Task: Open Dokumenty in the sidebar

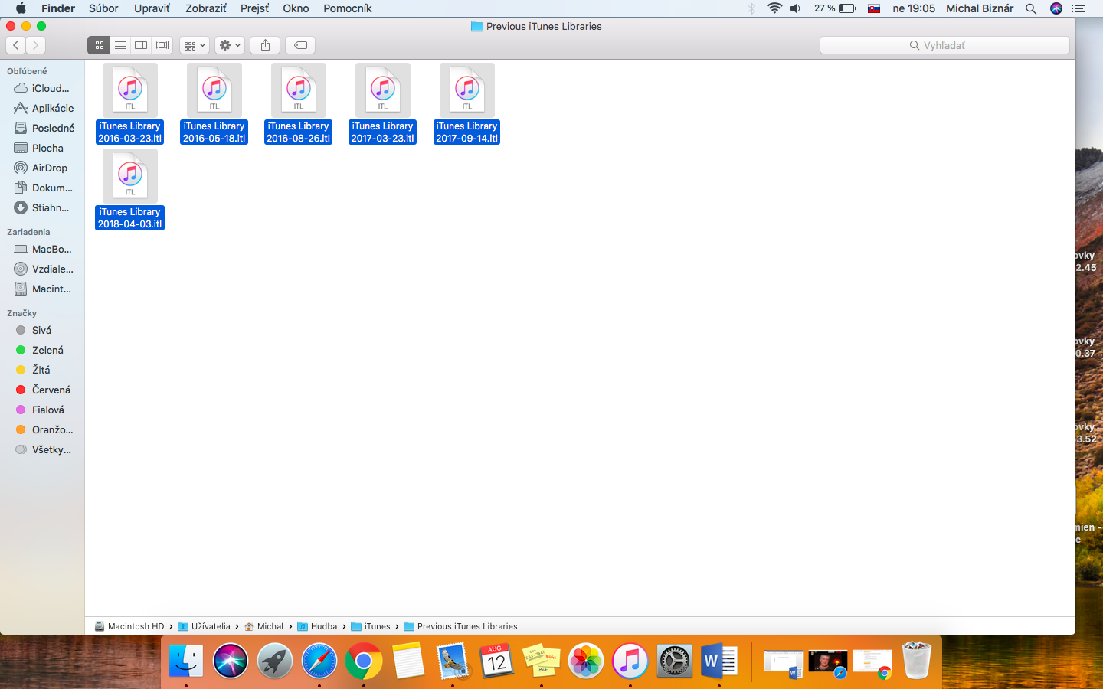Action: [x=42, y=188]
